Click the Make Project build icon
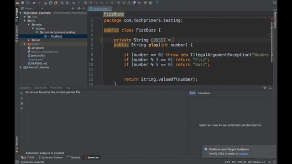The width and height of the screenshot is (292, 164). (85, 3)
